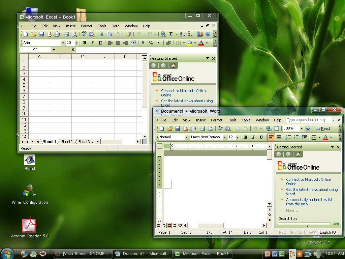Open Word Help question mark icon
Screen dimensions: 345x259
pyautogui.click(x=308, y=128)
